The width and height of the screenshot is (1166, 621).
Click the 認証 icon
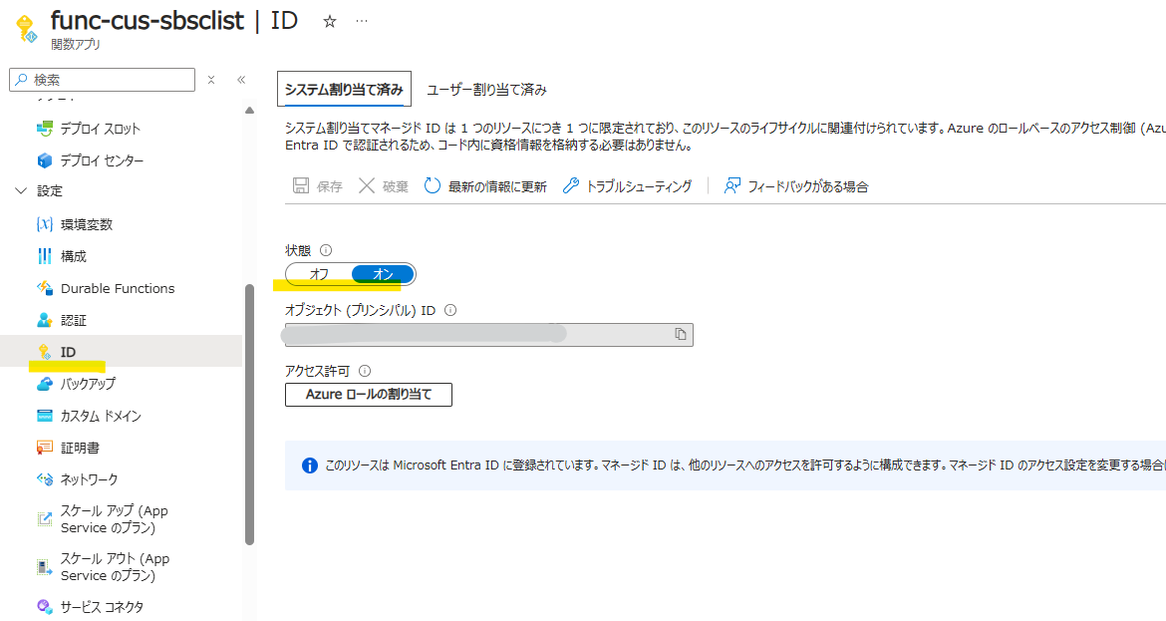click(45, 321)
